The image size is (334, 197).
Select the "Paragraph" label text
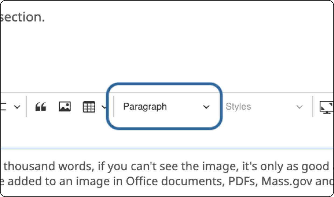(145, 107)
